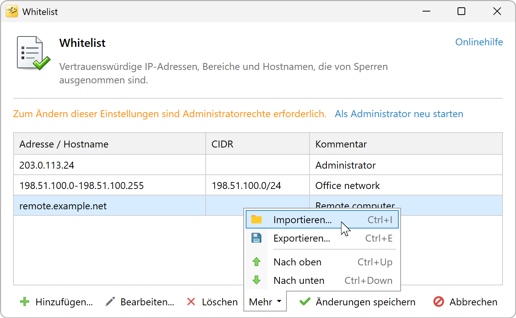The width and height of the screenshot is (516, 318).
Task: Click the red X Löschen icon
Action: 191,302
